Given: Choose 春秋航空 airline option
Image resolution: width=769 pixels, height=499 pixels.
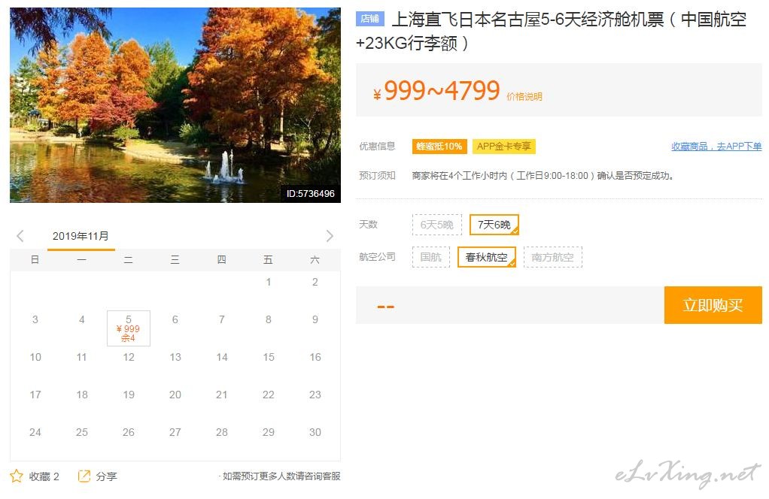Looking at the screenshot, I should [x=487, y=257].
